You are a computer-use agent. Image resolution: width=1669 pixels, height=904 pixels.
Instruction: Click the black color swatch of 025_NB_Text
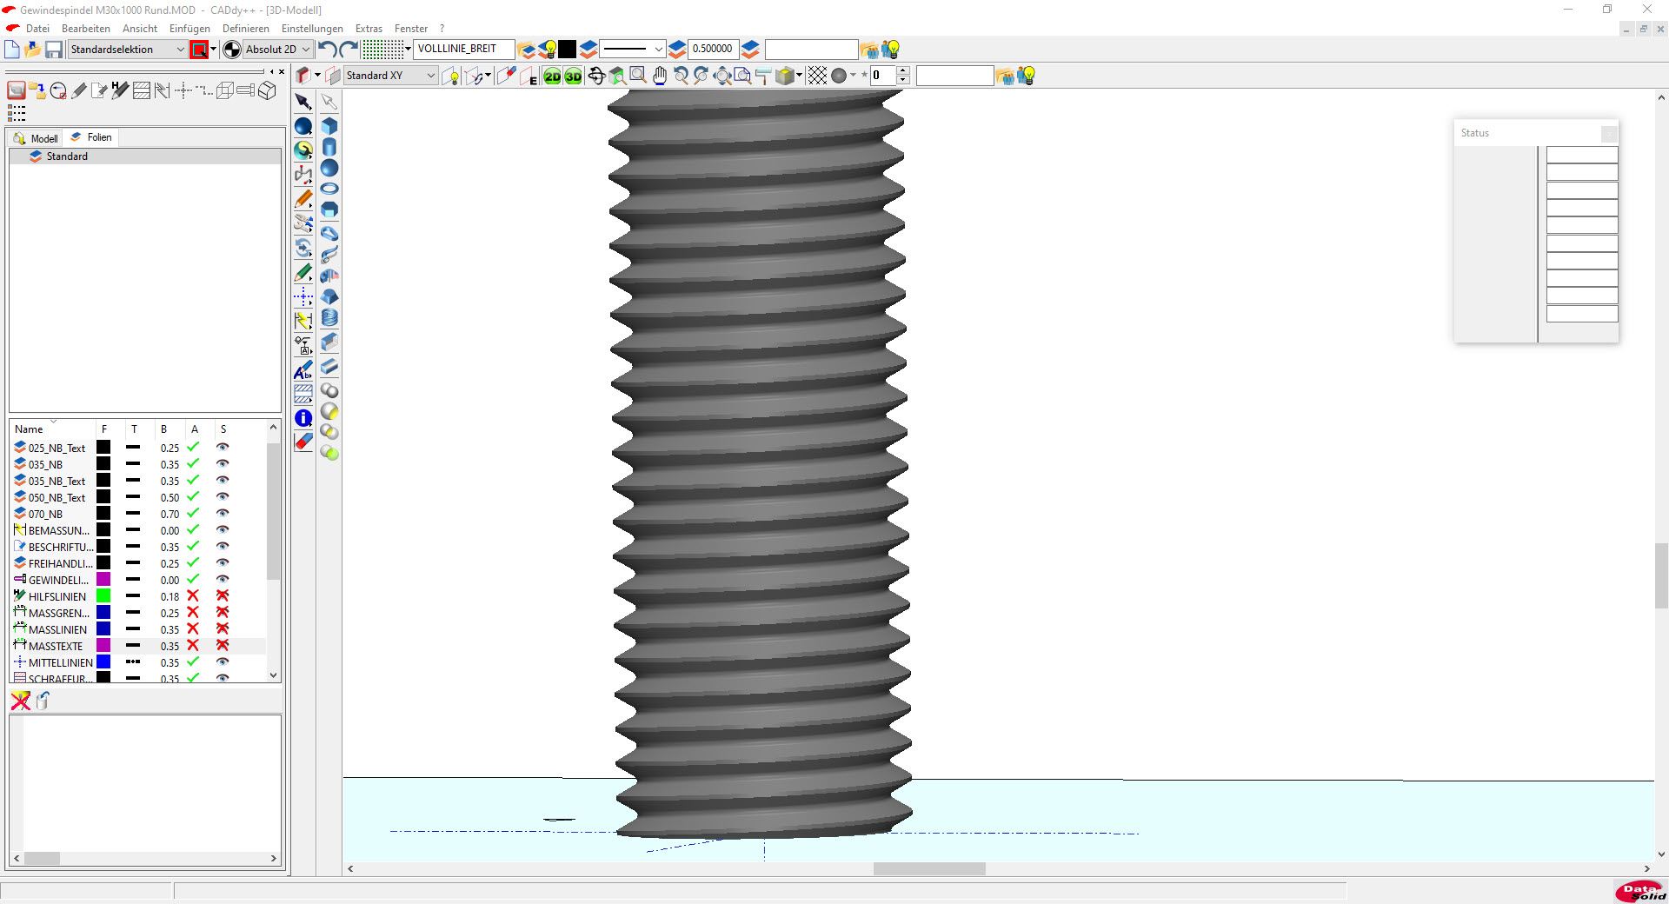(103, 447)
